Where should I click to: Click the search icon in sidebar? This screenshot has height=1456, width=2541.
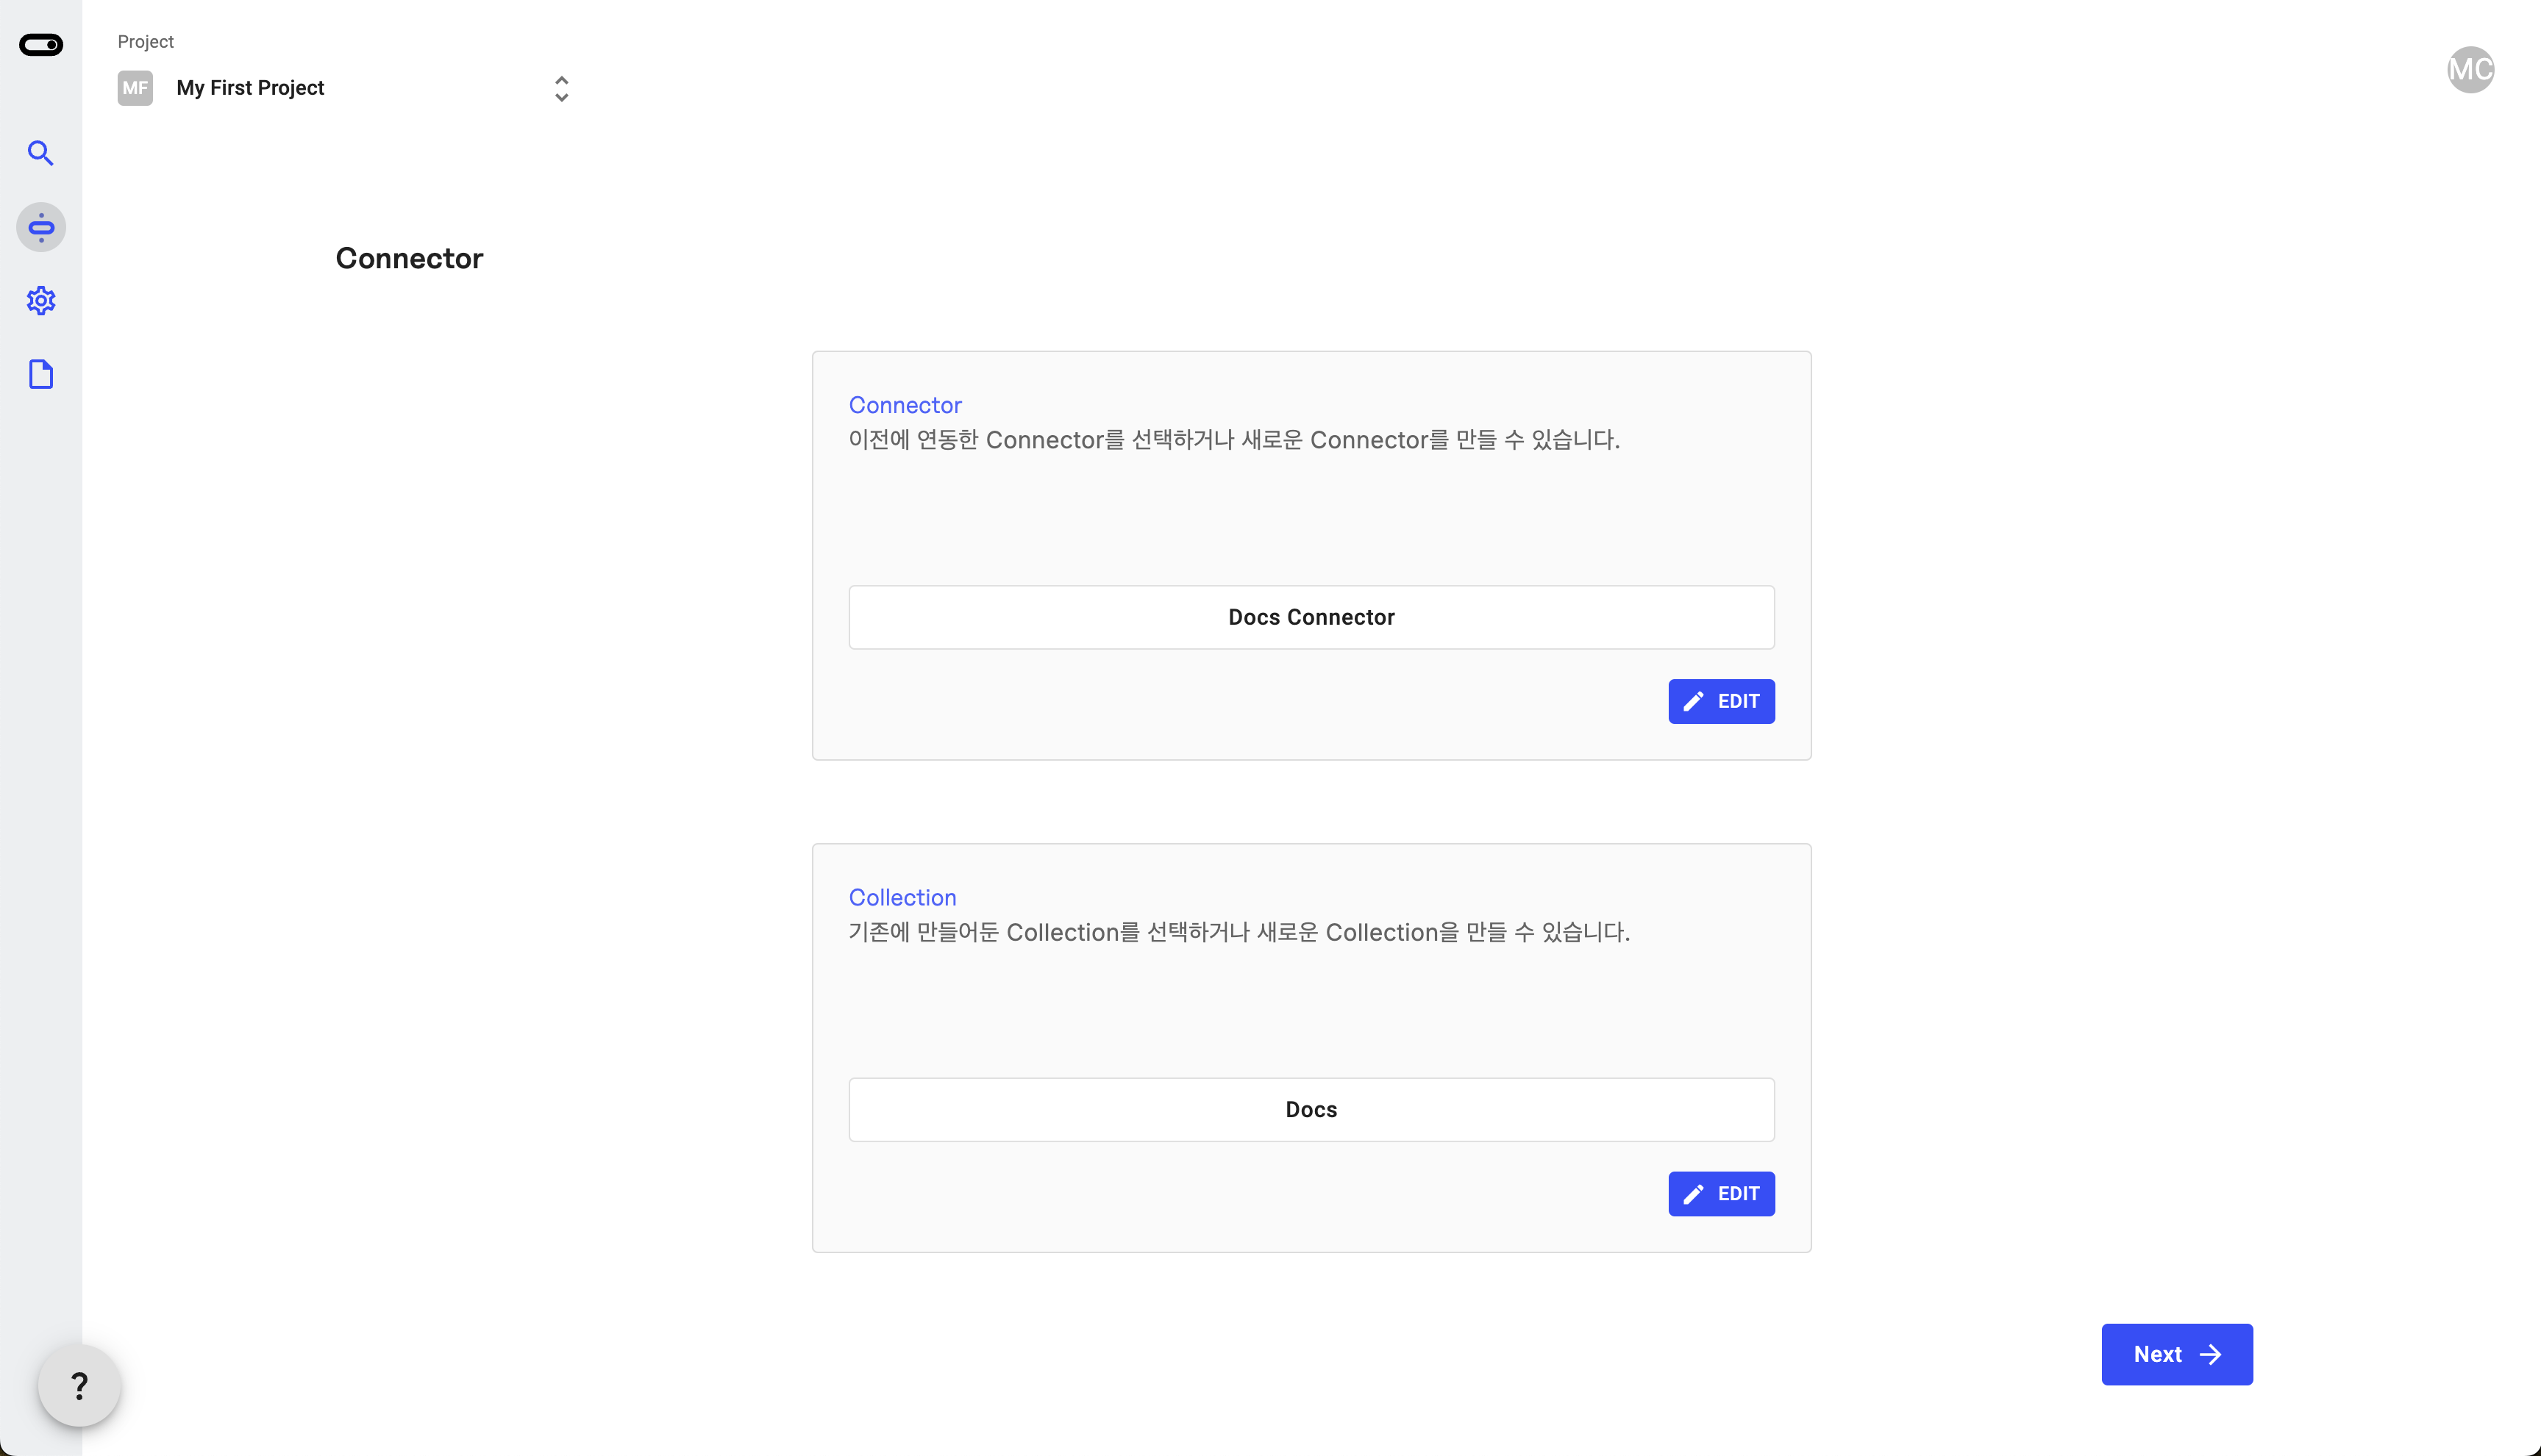pyautogui.click(x=40, y=154)
